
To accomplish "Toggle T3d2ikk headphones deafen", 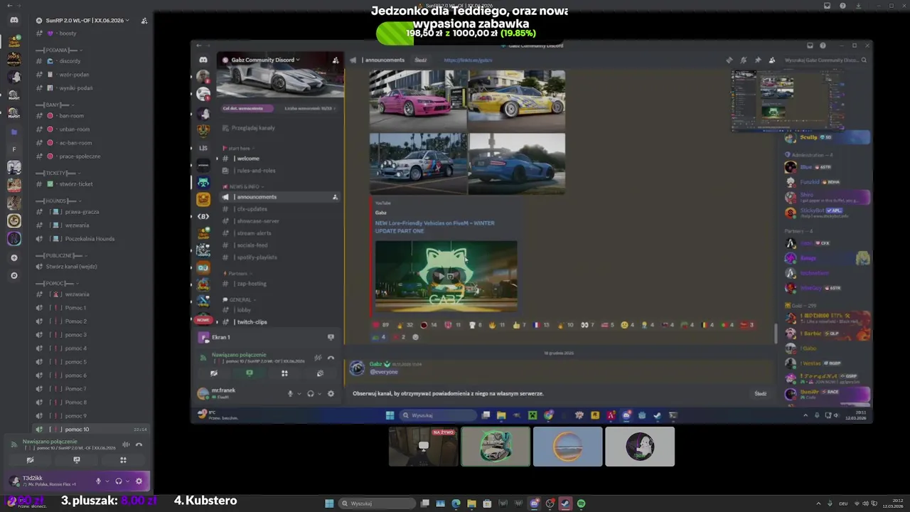I will point(119,481).
